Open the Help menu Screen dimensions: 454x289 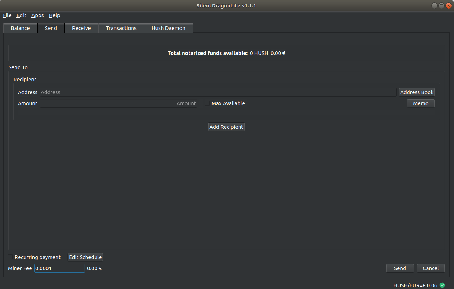pyautogui.click(x=55, y=15)
